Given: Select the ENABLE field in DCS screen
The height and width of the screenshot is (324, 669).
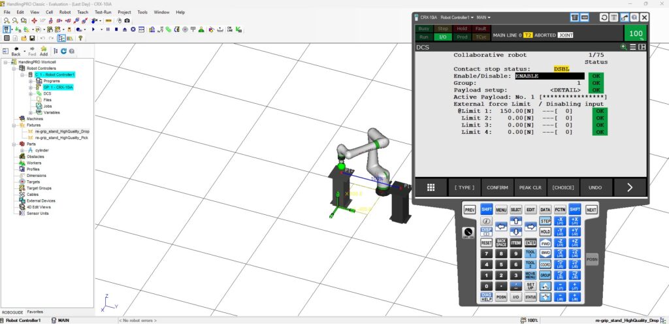Looking at the screenshot, I should tap(549, 76).
